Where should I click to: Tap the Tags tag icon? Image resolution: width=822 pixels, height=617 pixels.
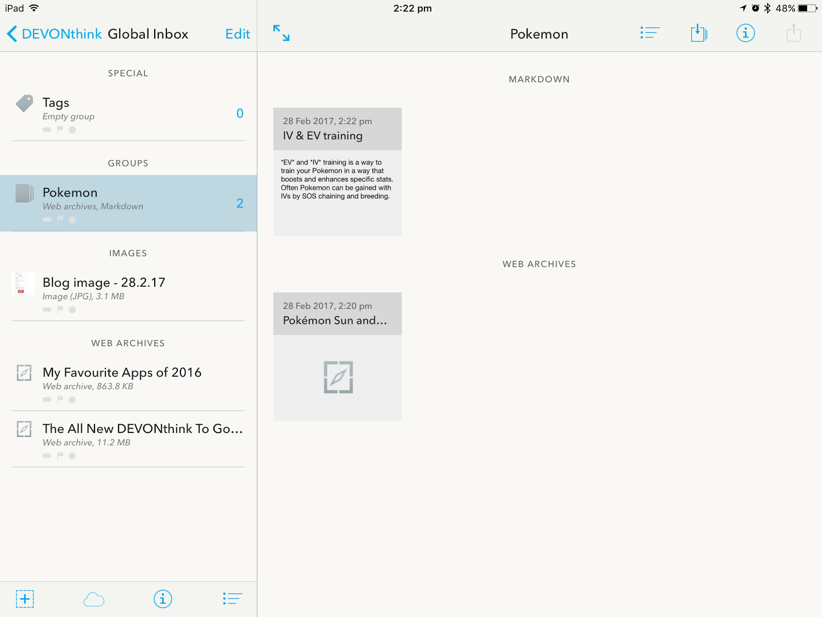(24, 103)
